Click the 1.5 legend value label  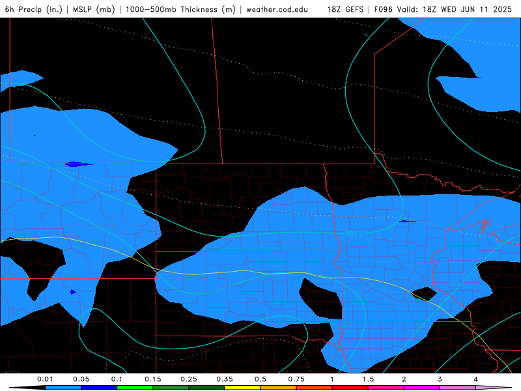click(368, 379)
